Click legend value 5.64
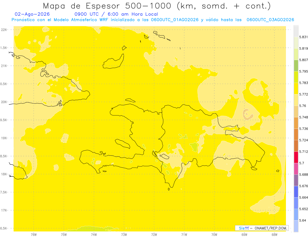 (x=303, y=220)
